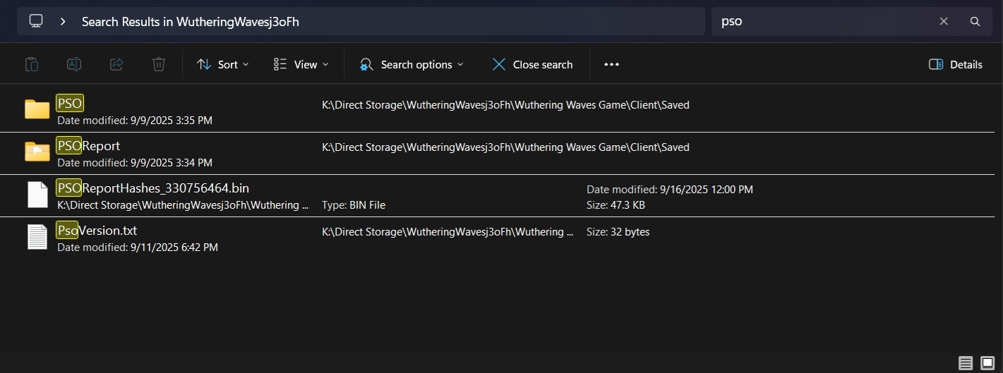This screenshot has height=373, width=1003.
Task: Clear the search box text
Action: (x=944, y=21)
